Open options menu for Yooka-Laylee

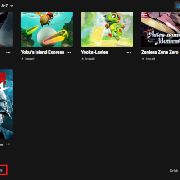pos(129,53)
